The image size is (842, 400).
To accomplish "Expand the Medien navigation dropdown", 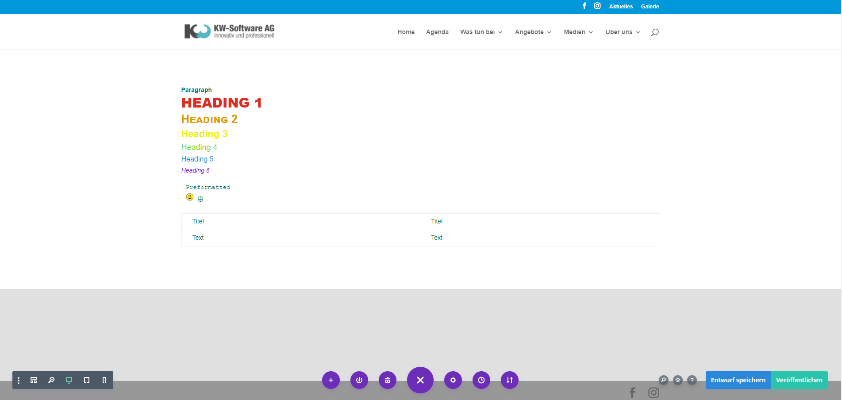I will (x=578, y=32).
